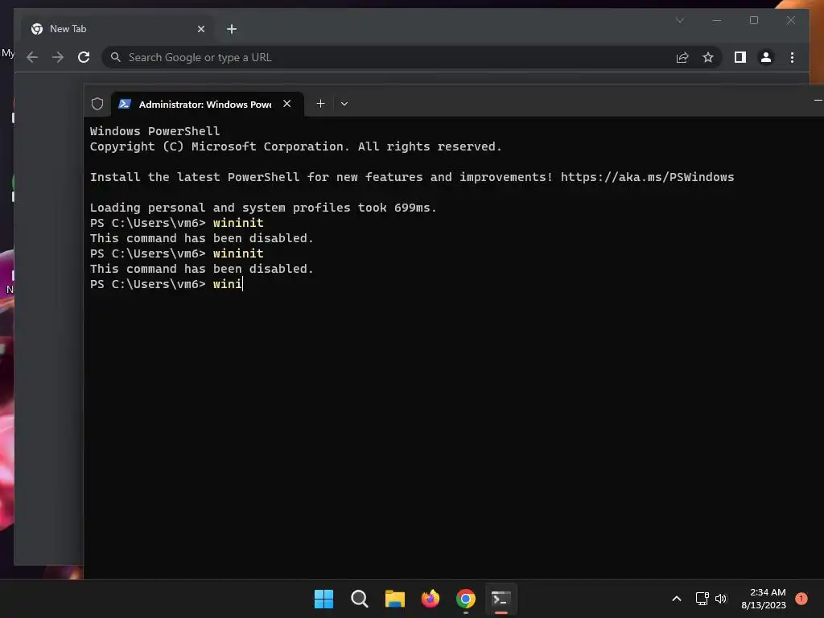Open Chrome's three-dot menu

click(x=792, y=57)
